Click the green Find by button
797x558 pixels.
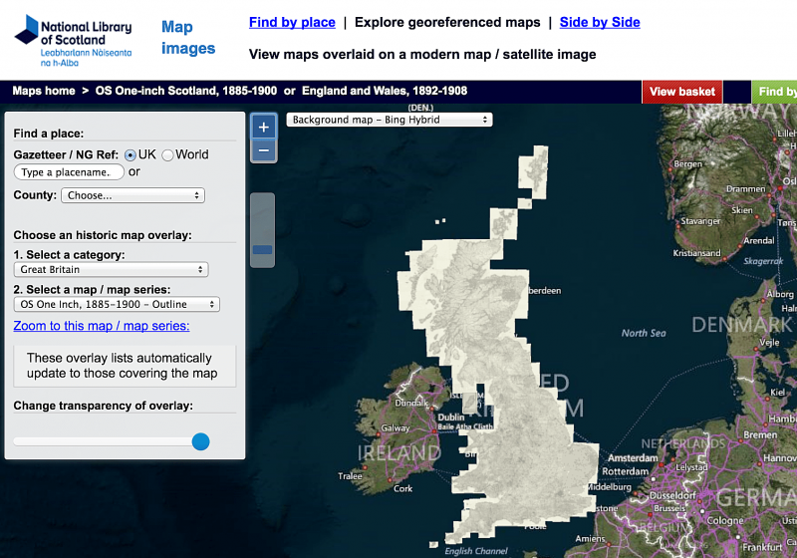pyautogui.click(x=774, y=92)
